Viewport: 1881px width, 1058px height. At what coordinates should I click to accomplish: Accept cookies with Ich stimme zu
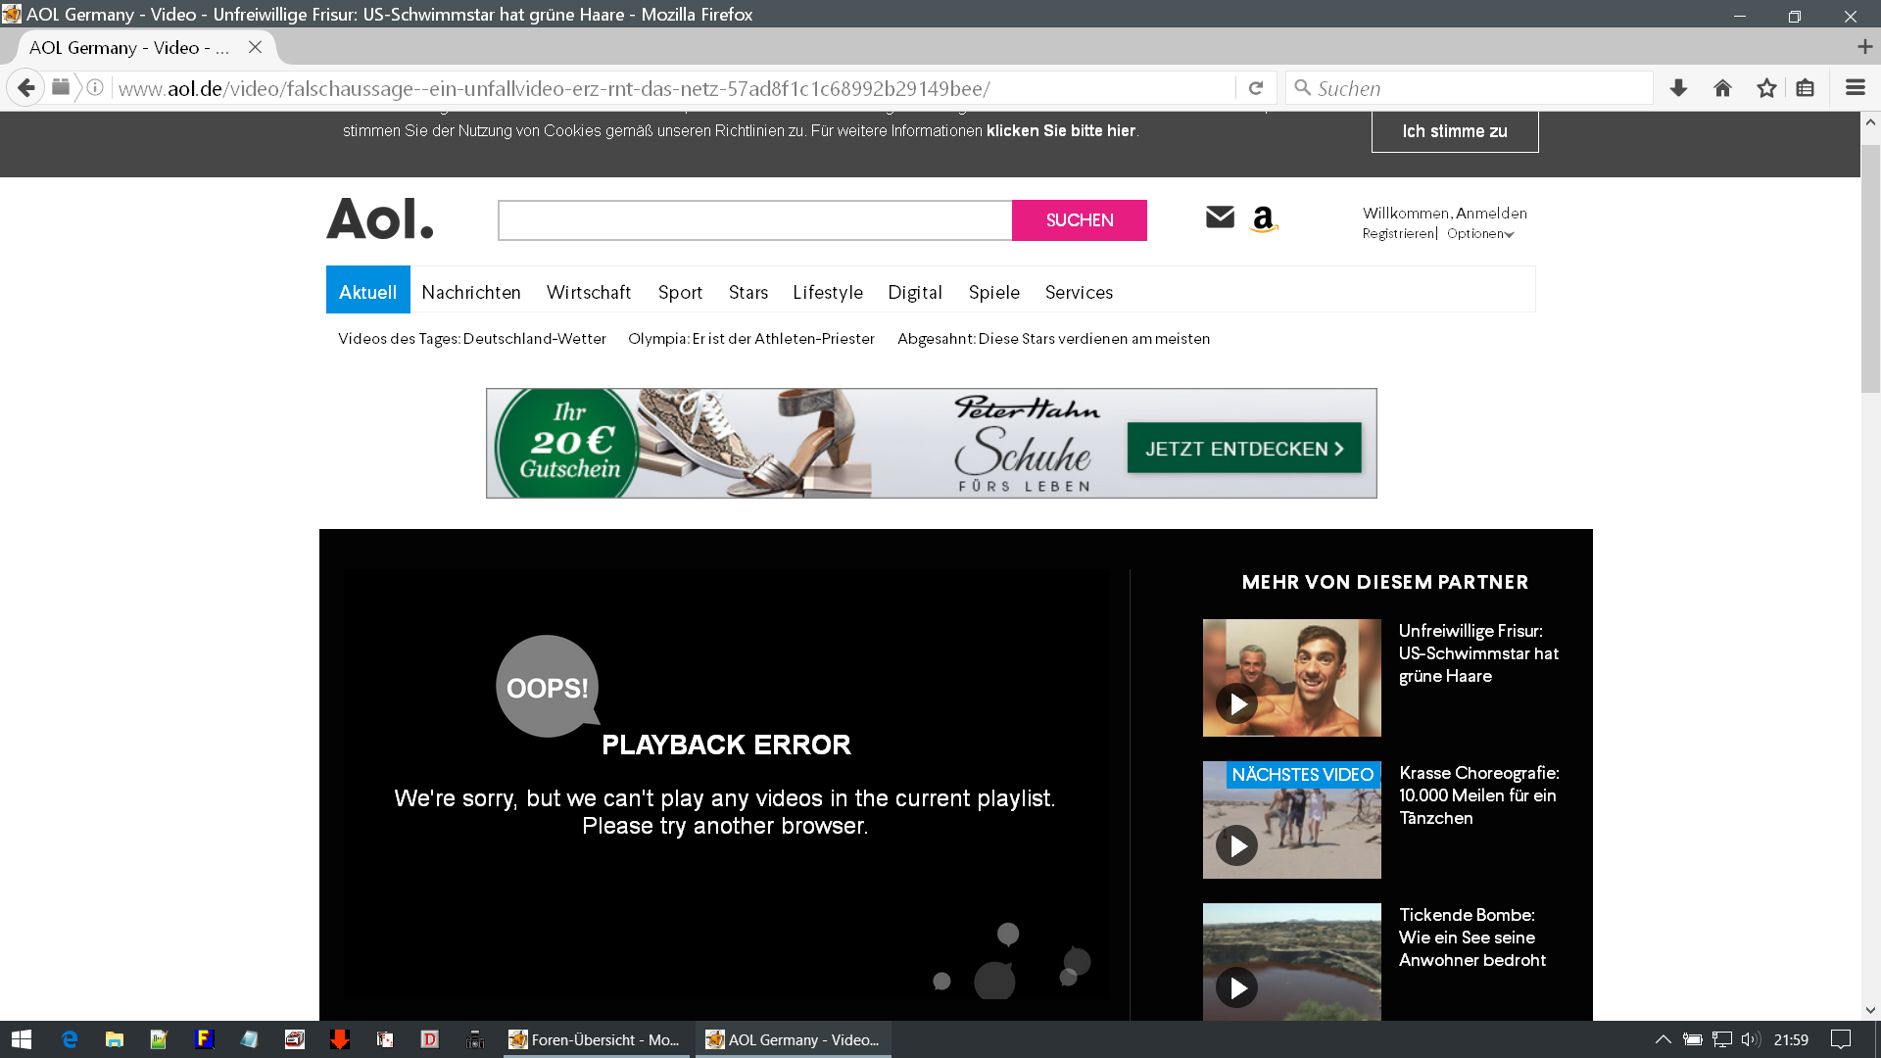click(1455, 131)
